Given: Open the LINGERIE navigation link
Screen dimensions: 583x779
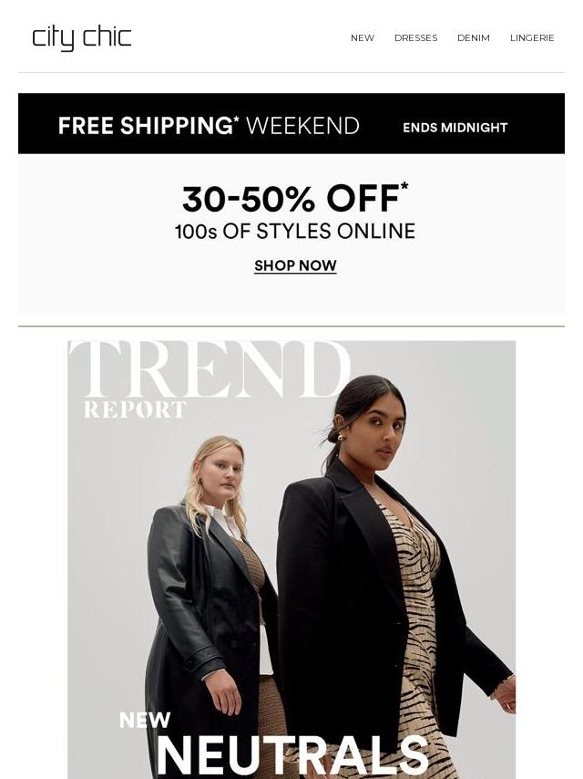Looking at the screenshot, I should 532,37.
